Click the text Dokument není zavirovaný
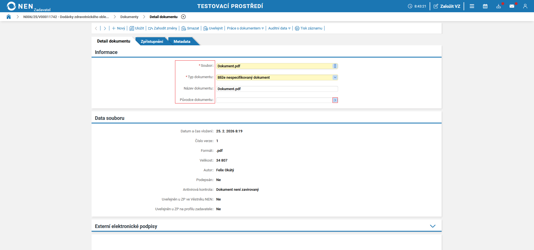 pos(237,190)
